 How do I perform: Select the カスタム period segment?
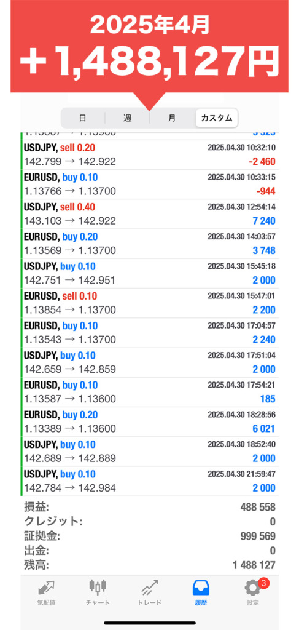tap(217, 118)
